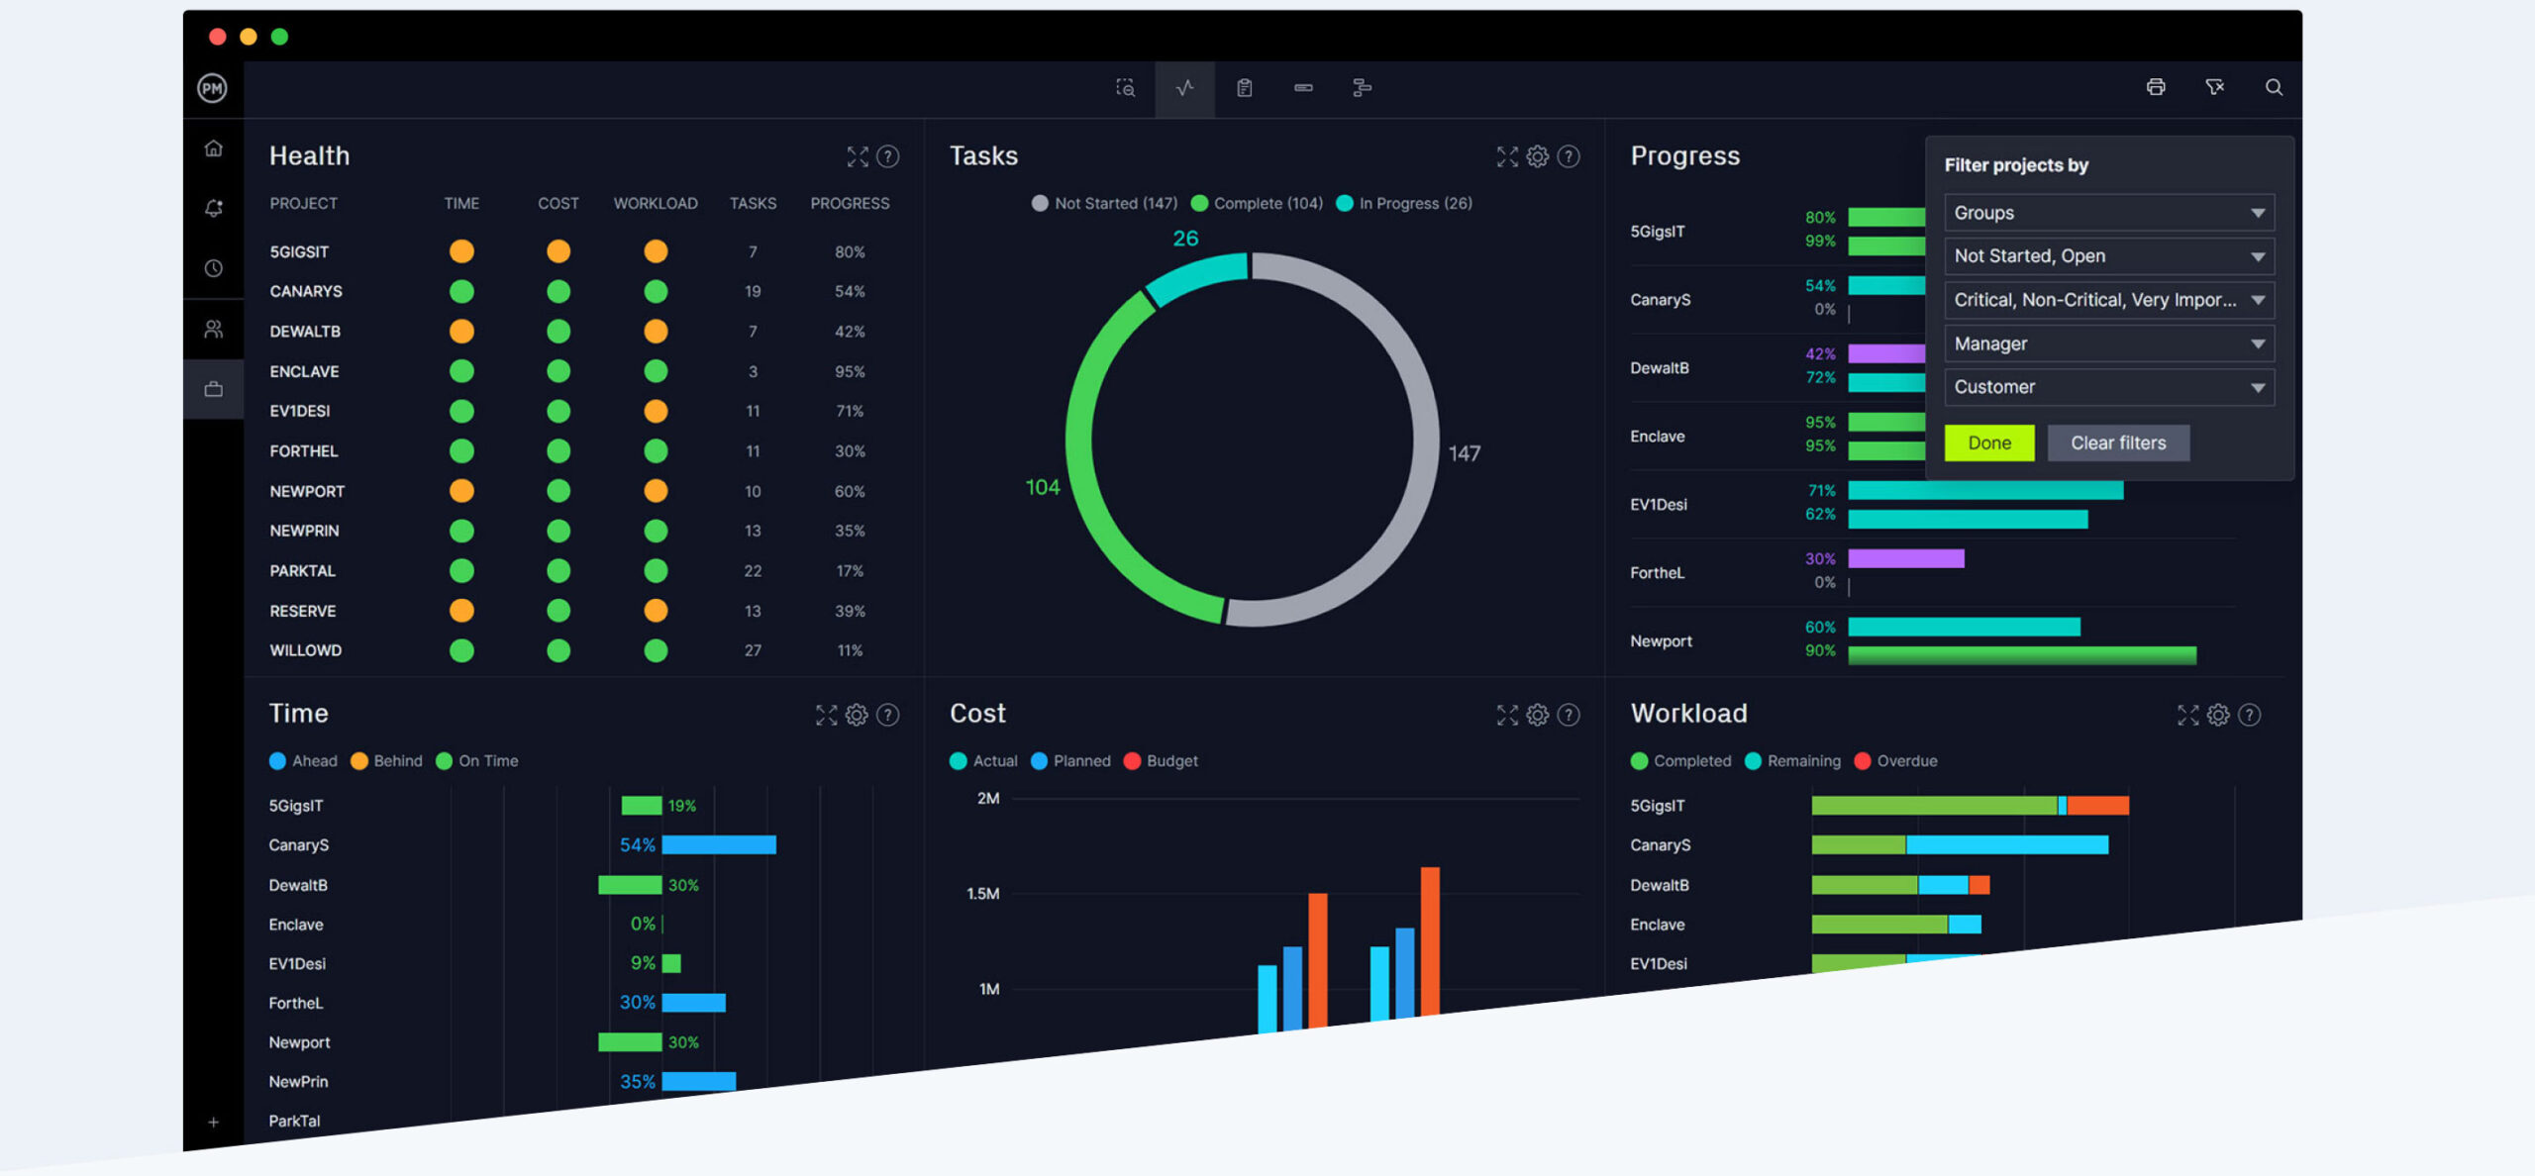Switch to the Gantt view tab icon
2535x1176 pixels.
(x=1362, y=88)
